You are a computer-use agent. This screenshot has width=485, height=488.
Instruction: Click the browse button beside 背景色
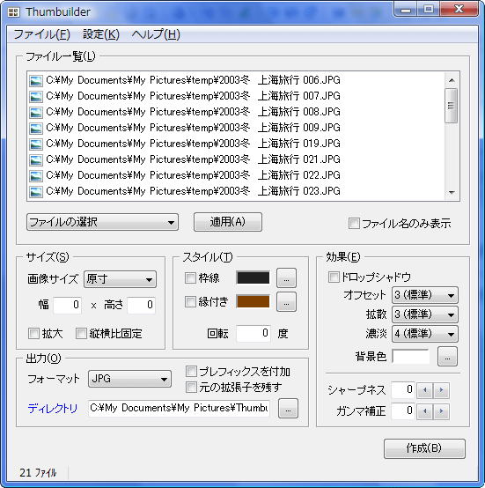tap(447, 357)
